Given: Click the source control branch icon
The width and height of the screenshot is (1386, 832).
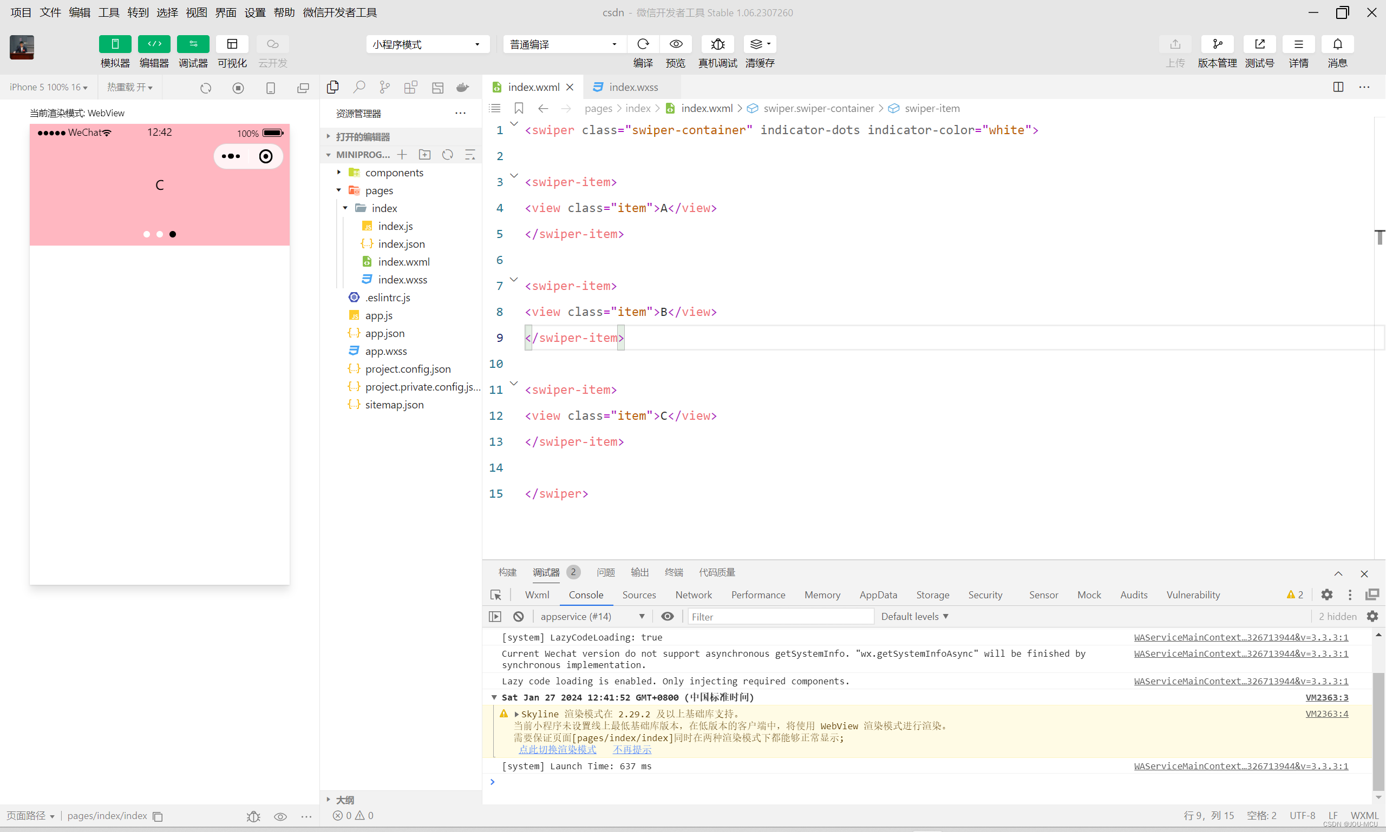Looking at the screenshot, I should point(384,87).
